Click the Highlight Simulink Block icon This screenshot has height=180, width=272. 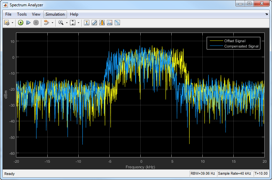coord(46,23)
